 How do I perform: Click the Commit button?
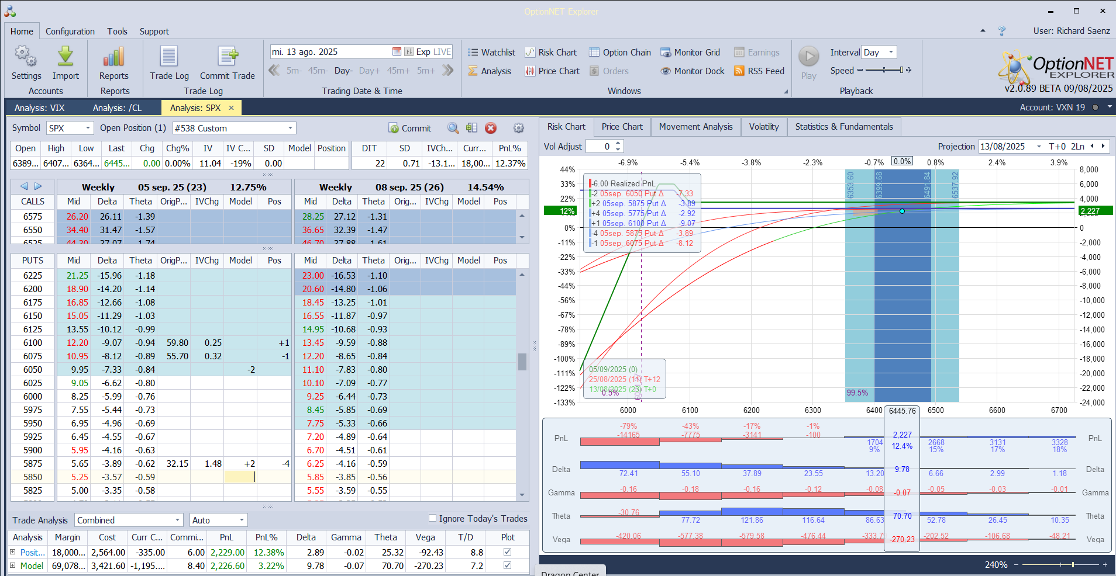point(410,128)
